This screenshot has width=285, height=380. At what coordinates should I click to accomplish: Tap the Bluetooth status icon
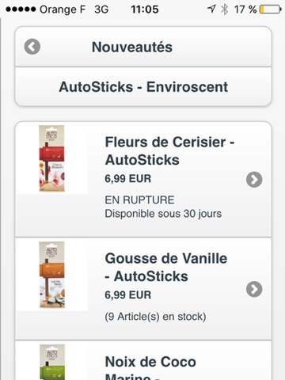click(x=225, y=9)
